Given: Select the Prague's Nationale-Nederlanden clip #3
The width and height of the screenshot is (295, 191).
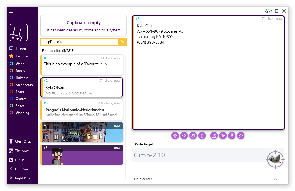Looking at the screenshot, I should tap(82, 110).
